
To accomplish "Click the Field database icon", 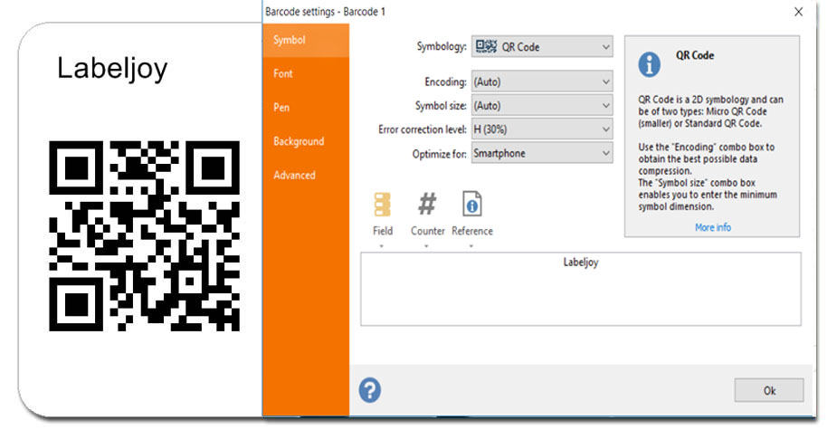I will click(382, 204).
